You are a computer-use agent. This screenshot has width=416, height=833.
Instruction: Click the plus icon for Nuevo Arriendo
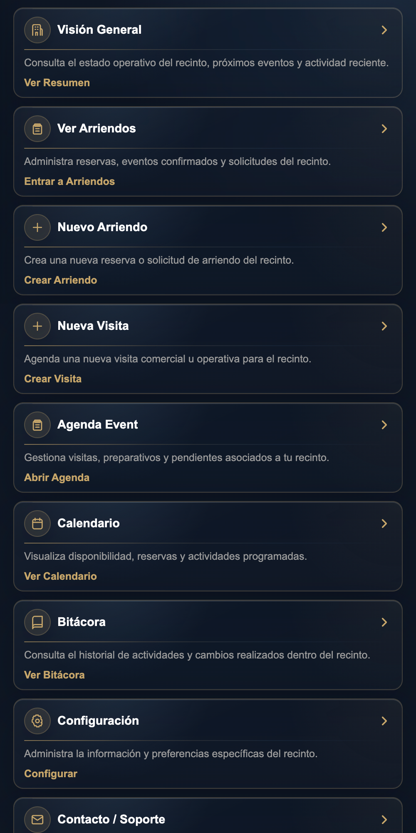coord(37,227)
